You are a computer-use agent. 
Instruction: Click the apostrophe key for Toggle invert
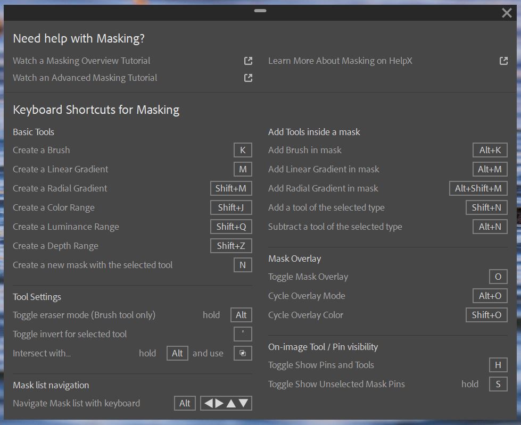(243, 334)
